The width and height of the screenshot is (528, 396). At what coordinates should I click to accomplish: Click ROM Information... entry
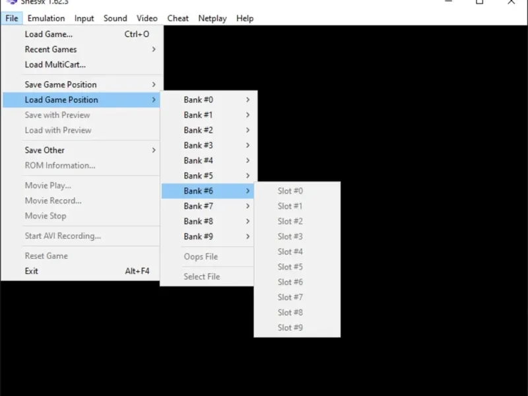coord(81,166)
